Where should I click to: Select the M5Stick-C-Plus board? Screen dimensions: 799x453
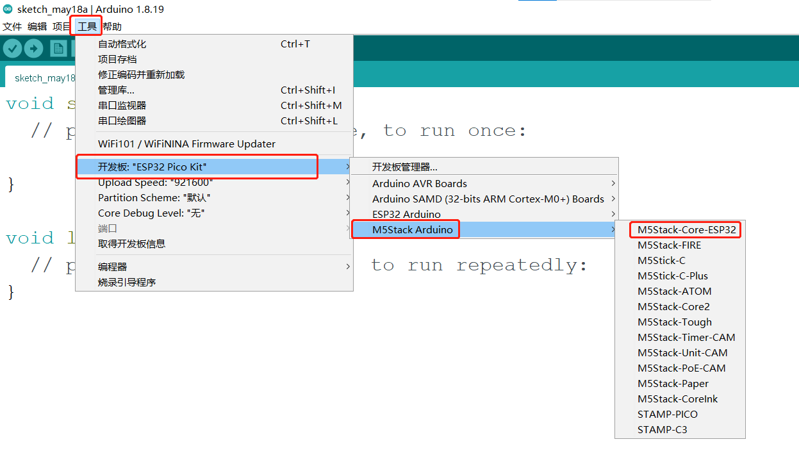click(673, 276)
